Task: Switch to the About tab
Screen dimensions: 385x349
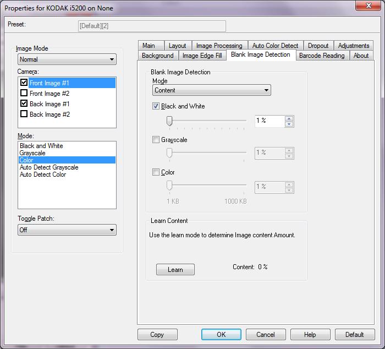Action: (x=361, y=56)
